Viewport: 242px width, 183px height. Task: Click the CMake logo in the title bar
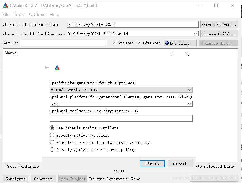pyautogui.click(x=6, y=5)
